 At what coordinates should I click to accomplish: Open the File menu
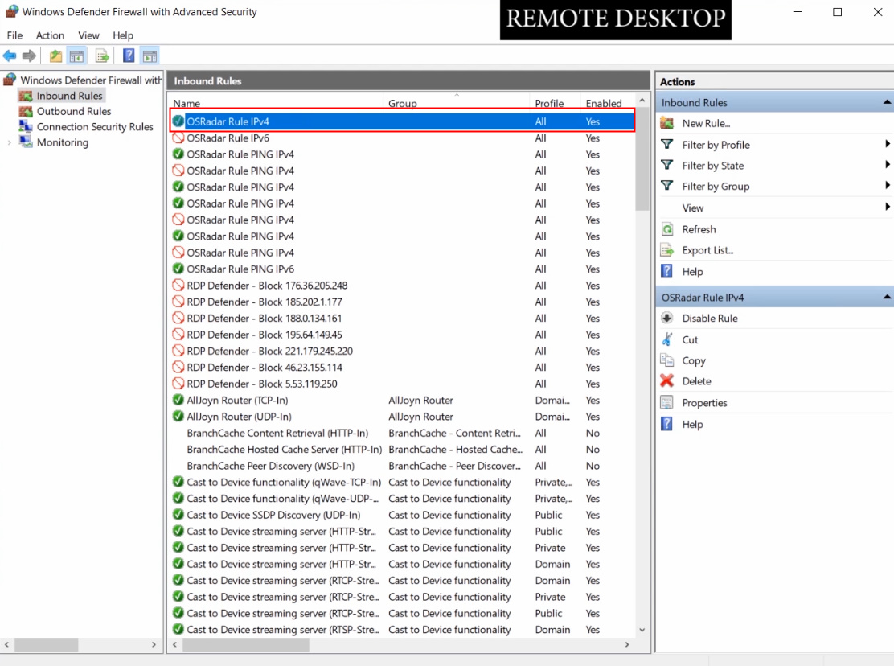point(14,35)
